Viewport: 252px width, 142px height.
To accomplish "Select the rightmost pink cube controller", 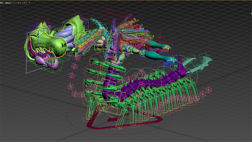I will 209,90.
